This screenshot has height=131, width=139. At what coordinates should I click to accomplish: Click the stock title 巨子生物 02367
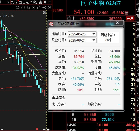tap(101, 3)
